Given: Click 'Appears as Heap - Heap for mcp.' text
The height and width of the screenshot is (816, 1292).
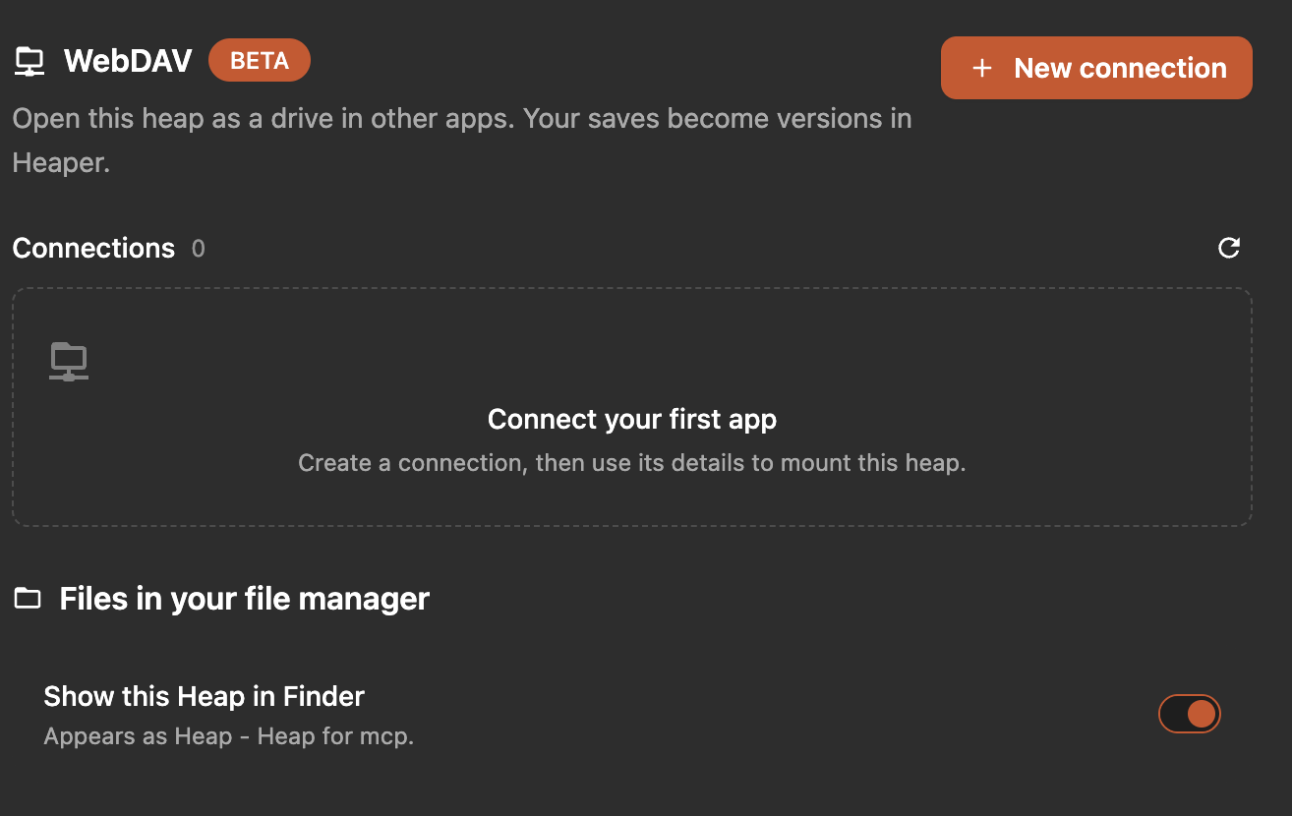Looking at the screenshot, I should click(x=229, y=736).
